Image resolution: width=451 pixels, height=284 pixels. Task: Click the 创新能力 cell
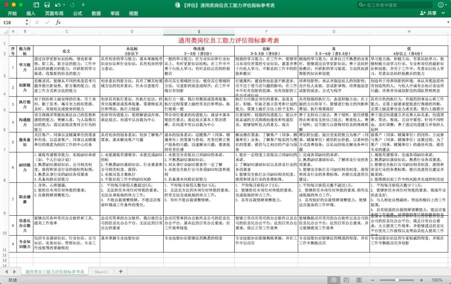pos(25,87)
